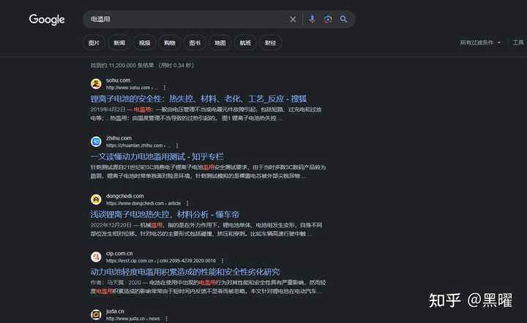The height and width of the screenshot is (323, 527).
Task: Start voice search with microphone icon
Action: [312, 19]
